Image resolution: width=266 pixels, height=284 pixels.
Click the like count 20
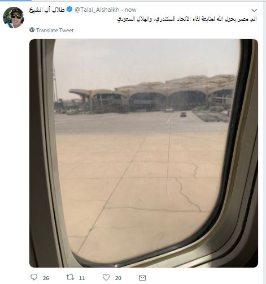point(118,278)
